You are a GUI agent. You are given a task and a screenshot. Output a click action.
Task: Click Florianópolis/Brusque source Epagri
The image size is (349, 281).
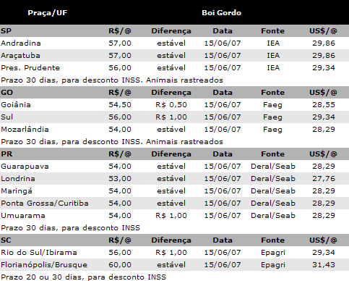[x=273, y=265]
